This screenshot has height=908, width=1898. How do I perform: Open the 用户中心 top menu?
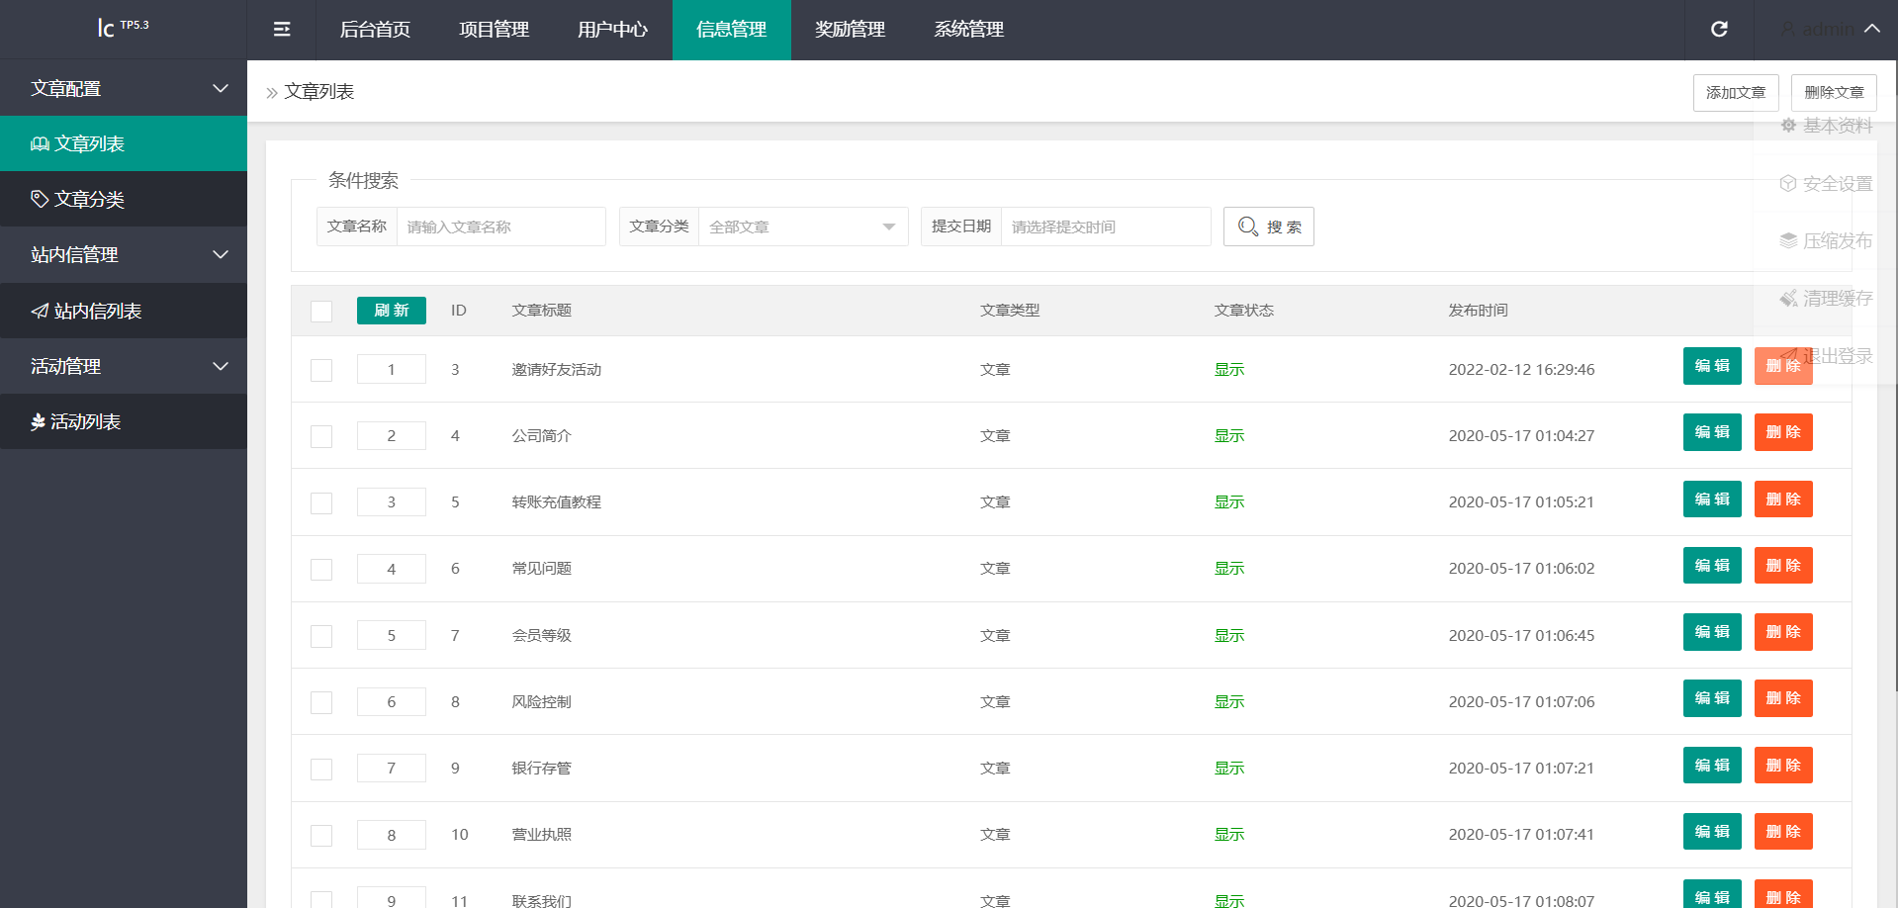612,30
